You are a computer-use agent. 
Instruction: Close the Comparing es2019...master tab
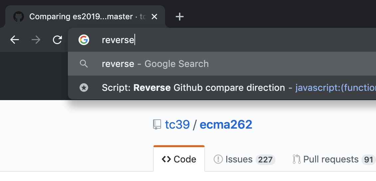(154, 17)
